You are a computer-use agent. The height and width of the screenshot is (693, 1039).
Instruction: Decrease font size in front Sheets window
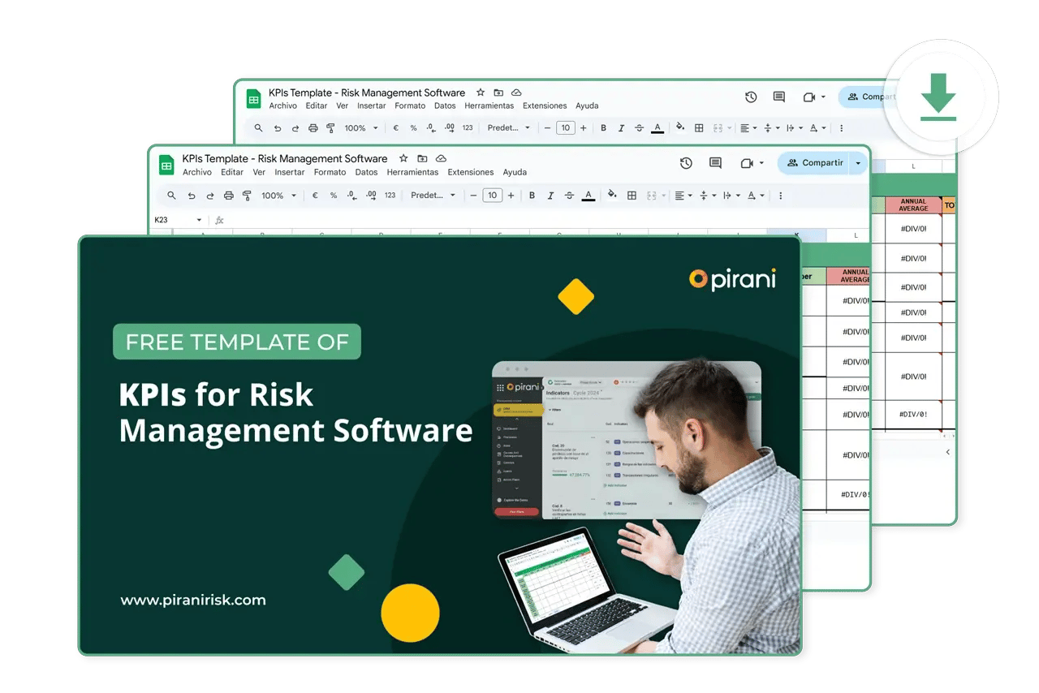point(473,196)
